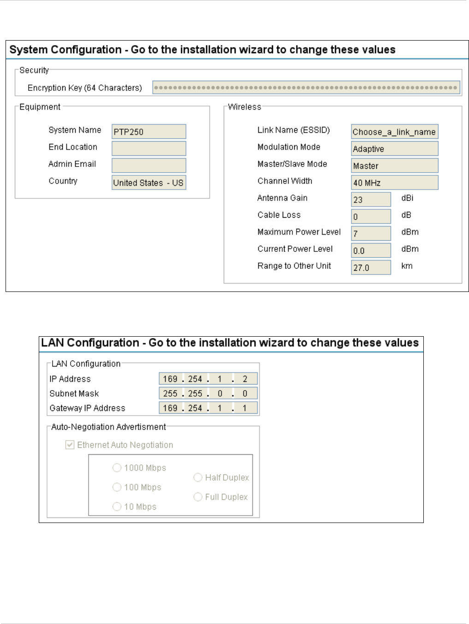Click the empty Admin Email field
Image resolution: width=469 pixels, height=624 pixels.
pyautogui.click(x=149, y=166)
